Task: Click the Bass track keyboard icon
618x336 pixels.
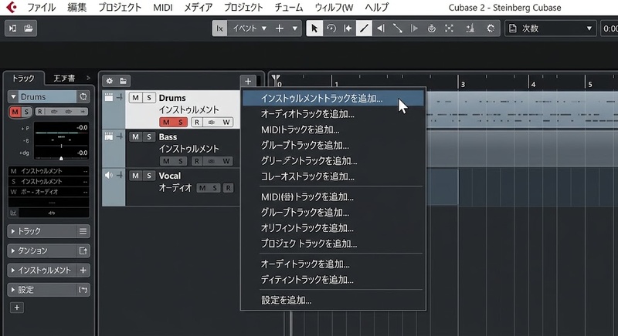Action: pyautogui.click(x=109, y=136)
